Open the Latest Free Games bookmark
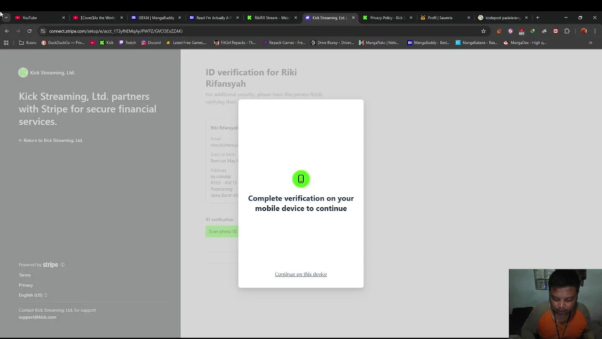Viewport: 602px width, 339px height. (186, 43)
